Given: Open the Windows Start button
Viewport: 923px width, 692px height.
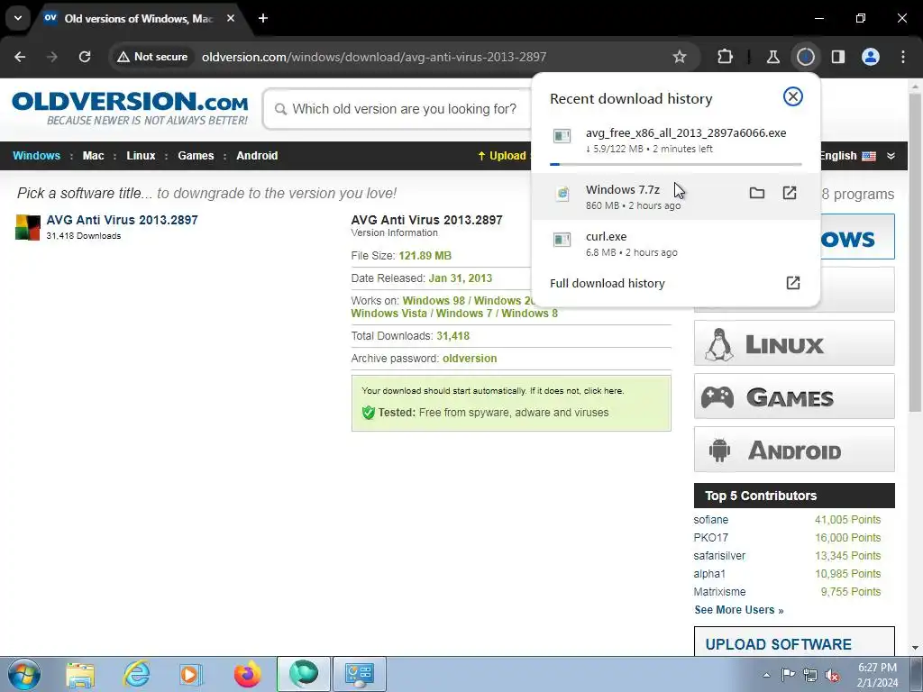Looking at the screenshot, I should pos(23,674).
